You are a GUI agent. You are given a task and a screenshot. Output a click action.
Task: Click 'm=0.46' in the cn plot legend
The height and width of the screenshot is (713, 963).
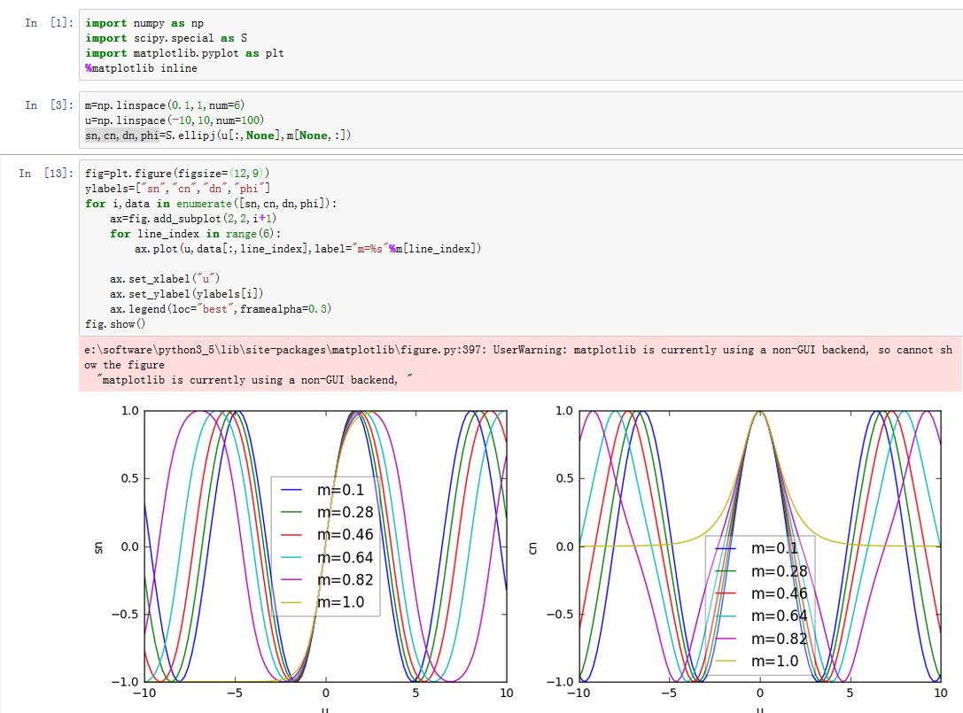point(780,593)
